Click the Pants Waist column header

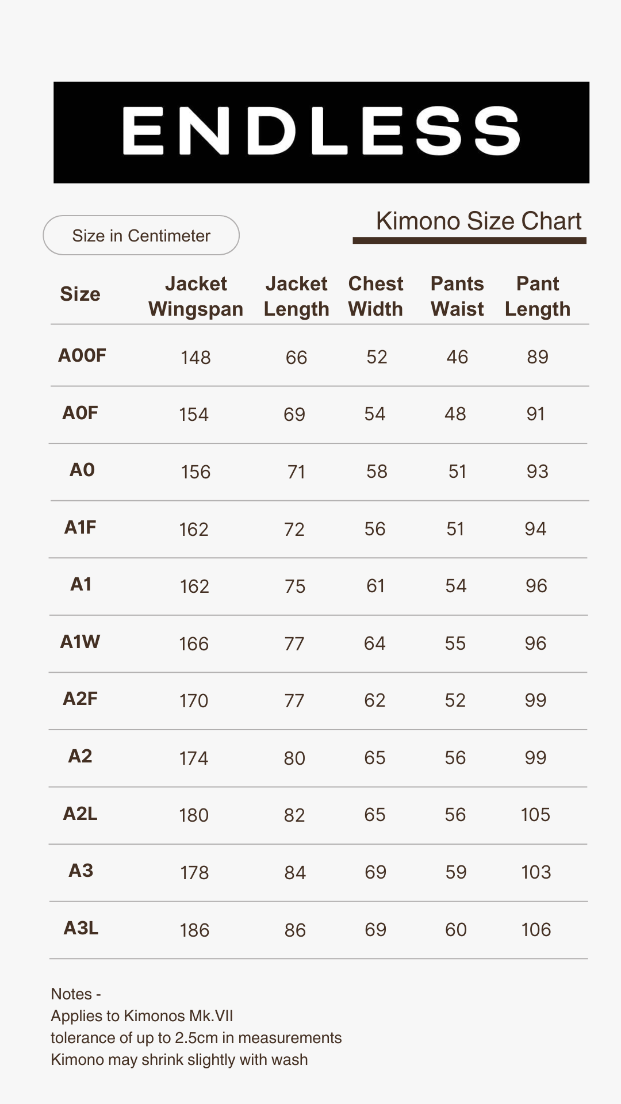457,296
